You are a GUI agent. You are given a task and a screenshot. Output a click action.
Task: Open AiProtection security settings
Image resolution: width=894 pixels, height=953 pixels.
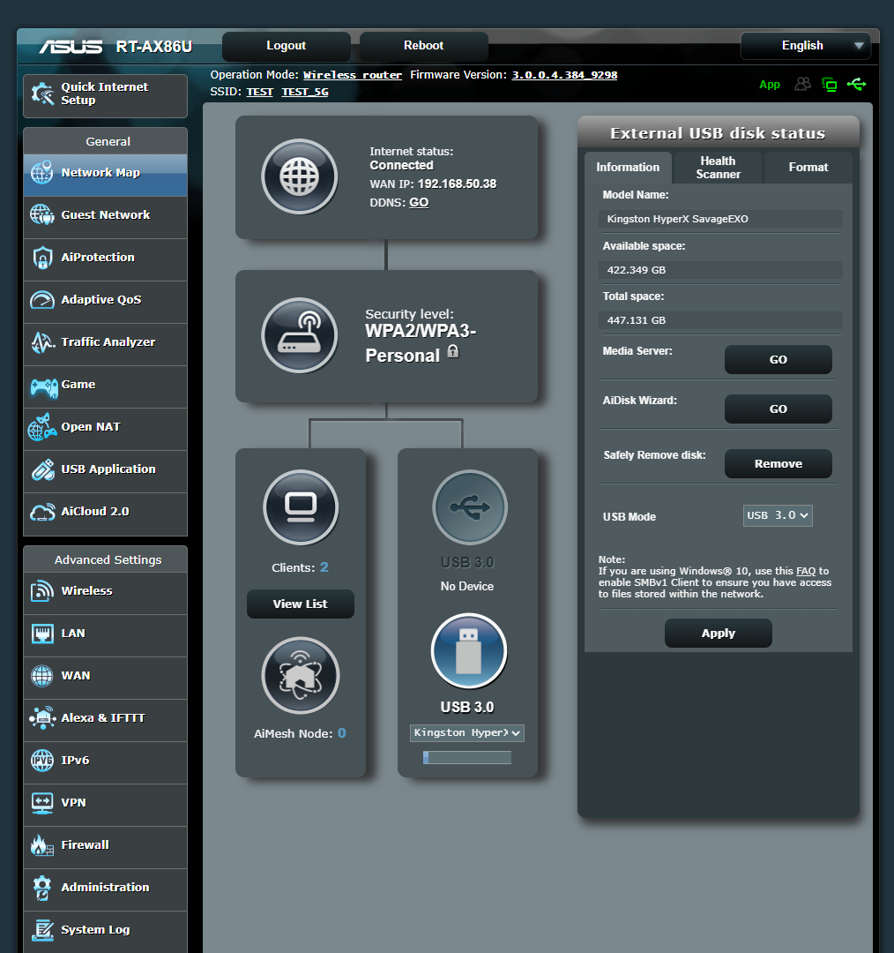(105, 259)
